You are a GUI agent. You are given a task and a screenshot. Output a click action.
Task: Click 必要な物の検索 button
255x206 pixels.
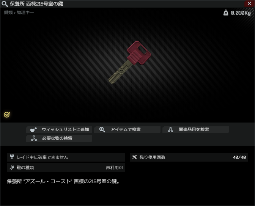click(59, 138)
